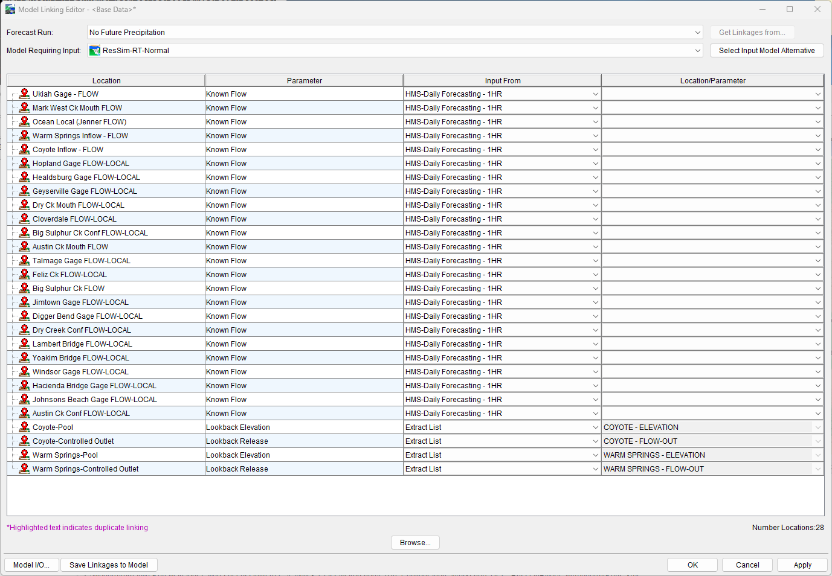Screen dimensions: 832x576
Task: Click the Talmage Gage FLOW-LOCAL pin icon
Action: [x=24, y=260]
